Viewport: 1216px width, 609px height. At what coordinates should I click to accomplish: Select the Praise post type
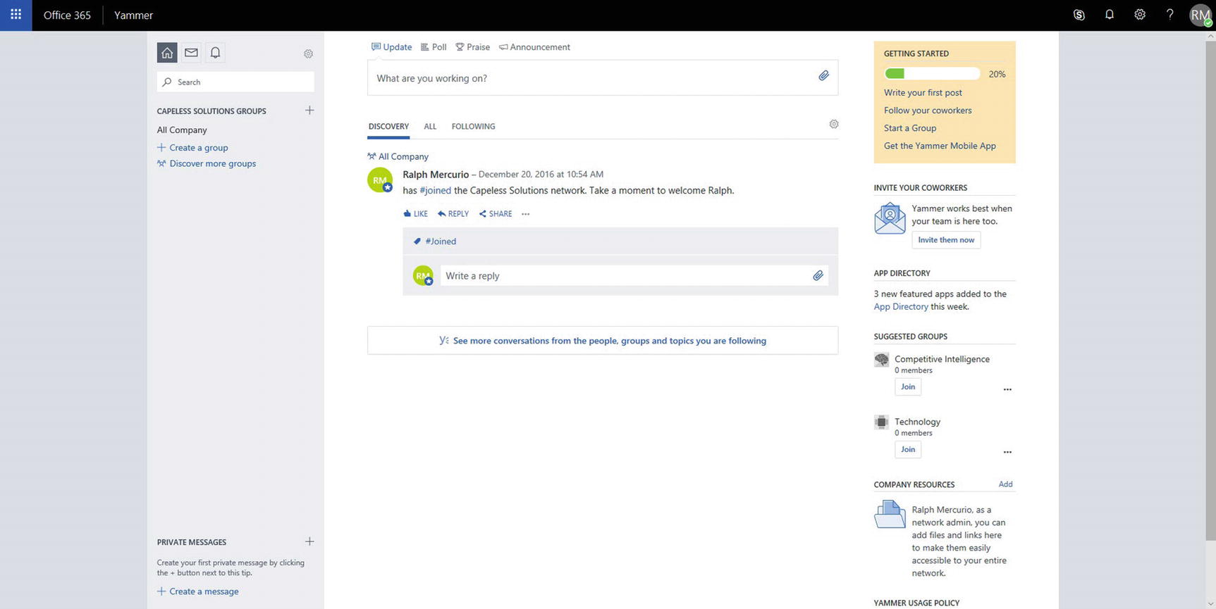[x=472, y=47]
